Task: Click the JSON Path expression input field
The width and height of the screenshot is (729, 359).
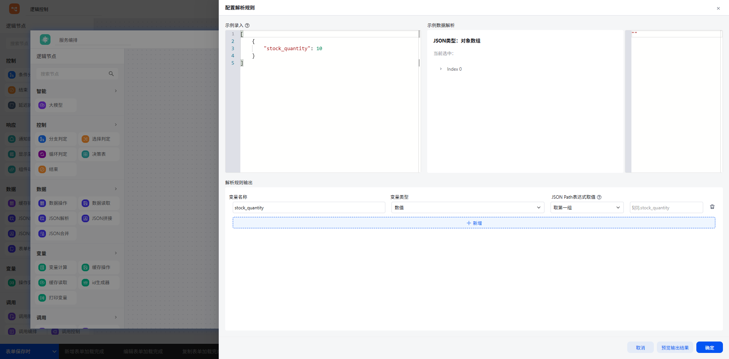Action: (666, 207)
